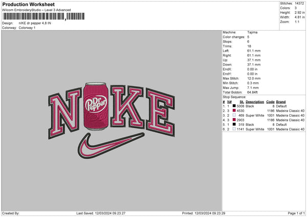The width and height of the screenshot is (307, 217).
Task: Select the Black description in the 319 row
Action: coord(250,125)
